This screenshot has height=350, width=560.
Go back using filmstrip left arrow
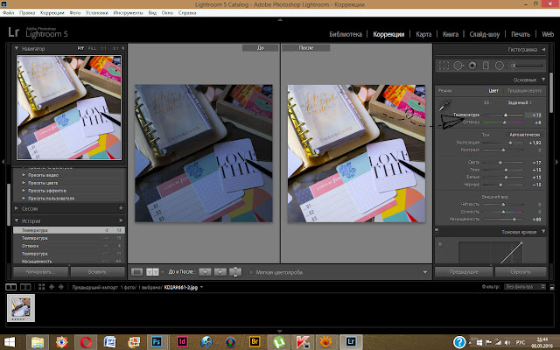(52, 287)
